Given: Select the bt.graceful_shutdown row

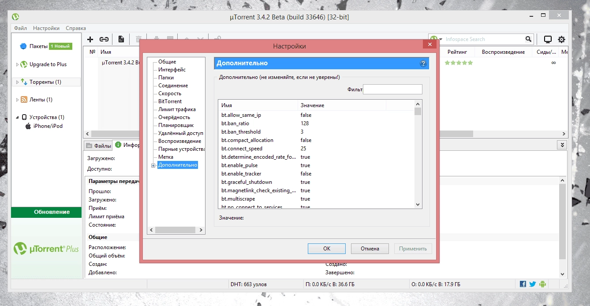Looking at the screenshot, I should 316,182.
